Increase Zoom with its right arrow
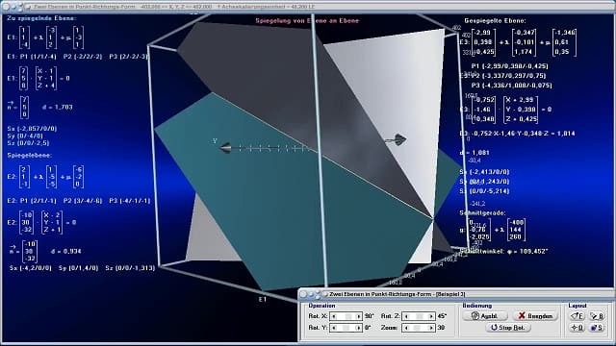 click(430, 328)
